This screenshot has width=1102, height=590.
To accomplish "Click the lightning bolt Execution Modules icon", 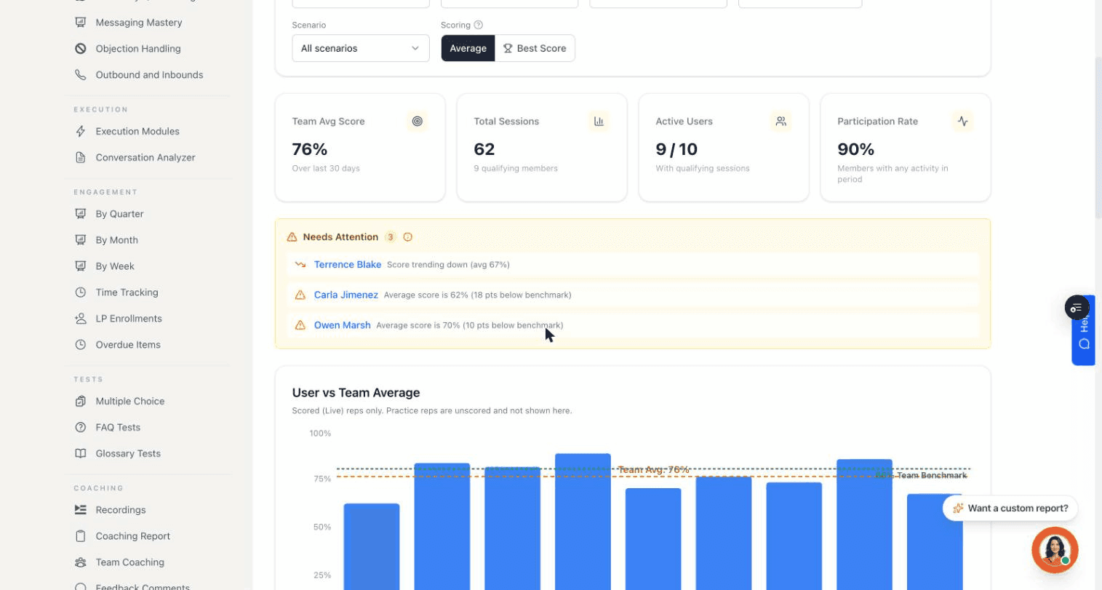I will [81, 132].
